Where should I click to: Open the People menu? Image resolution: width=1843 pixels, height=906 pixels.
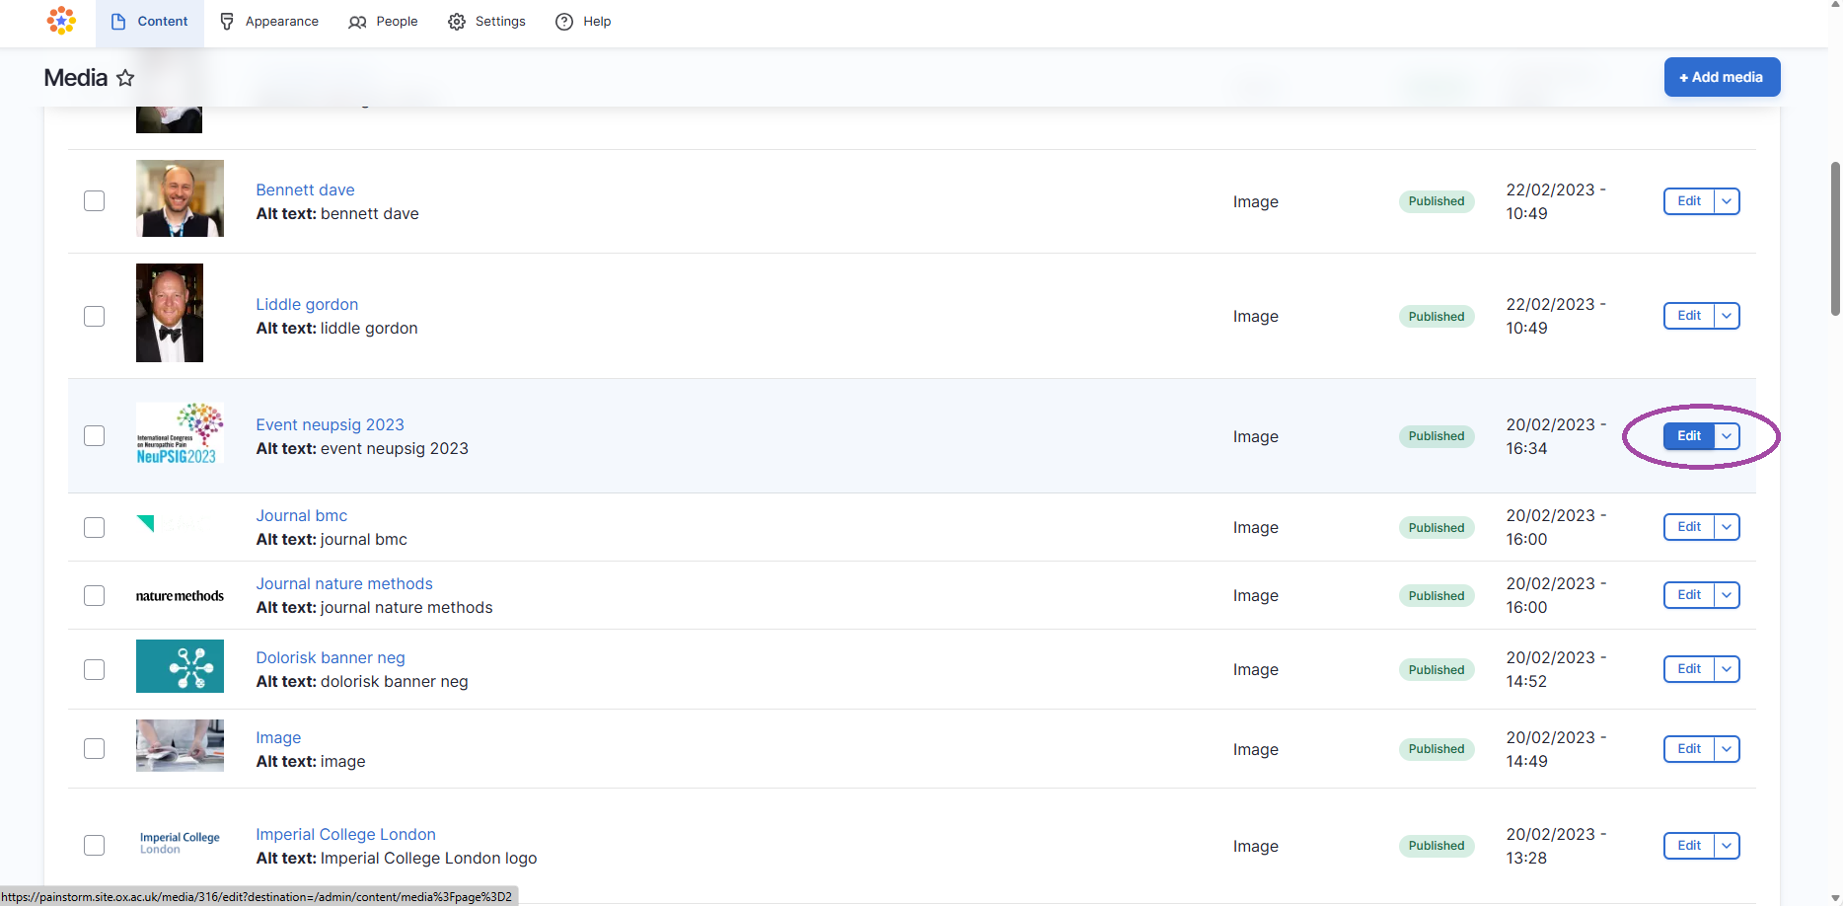(x=397, y=22)
